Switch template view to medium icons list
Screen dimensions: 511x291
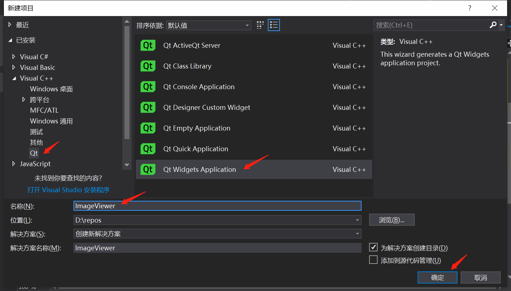point(274,25)
